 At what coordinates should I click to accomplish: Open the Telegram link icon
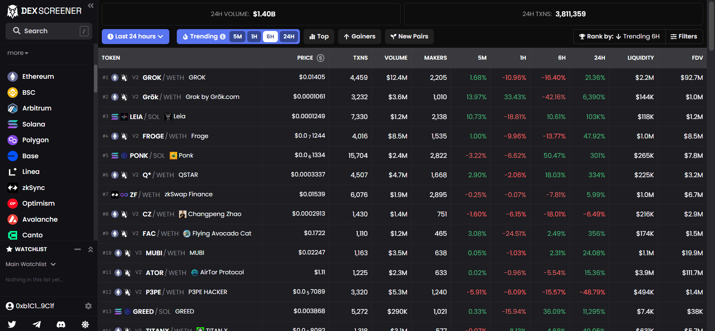coord(37,324)
